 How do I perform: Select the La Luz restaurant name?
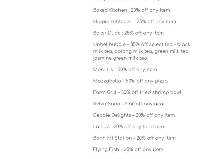[x=101, y=127]
